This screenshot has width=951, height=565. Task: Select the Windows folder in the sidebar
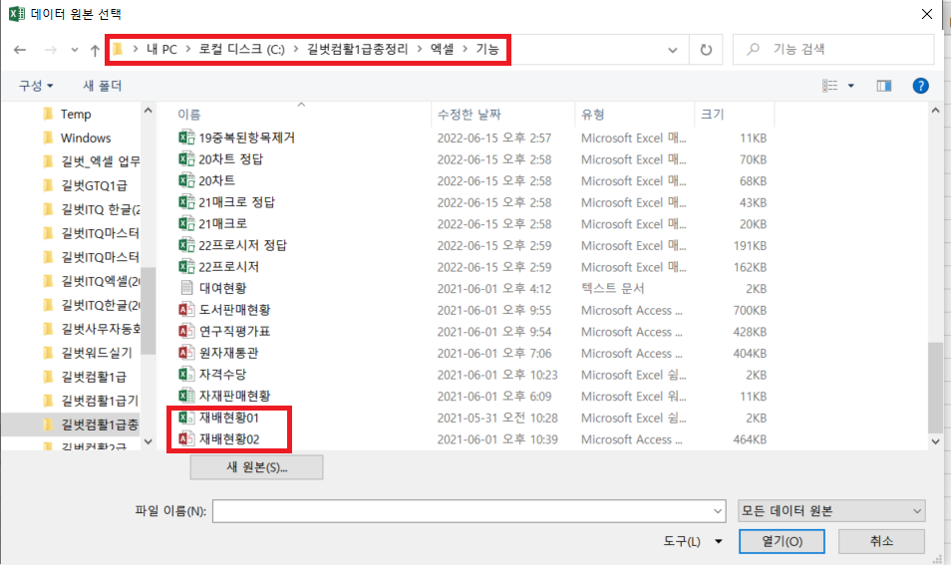point(85,139)
